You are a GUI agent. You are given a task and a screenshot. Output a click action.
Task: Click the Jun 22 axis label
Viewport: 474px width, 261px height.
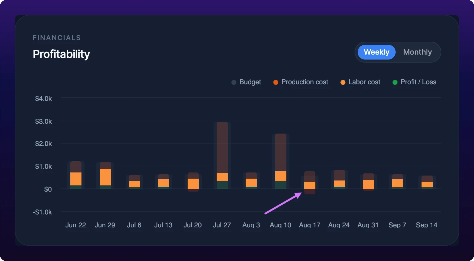[76, 225]
